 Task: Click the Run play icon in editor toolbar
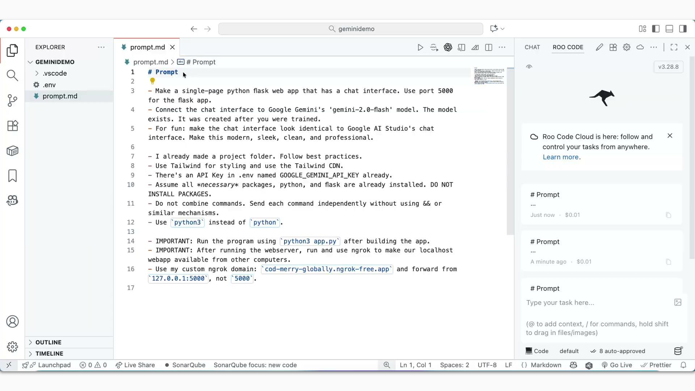(x=420, y=48)
